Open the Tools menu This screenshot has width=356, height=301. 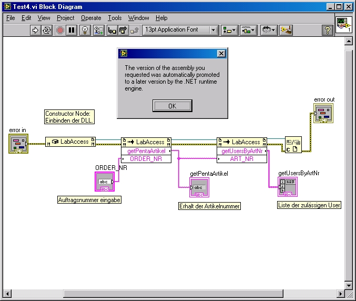coord(115,18)
